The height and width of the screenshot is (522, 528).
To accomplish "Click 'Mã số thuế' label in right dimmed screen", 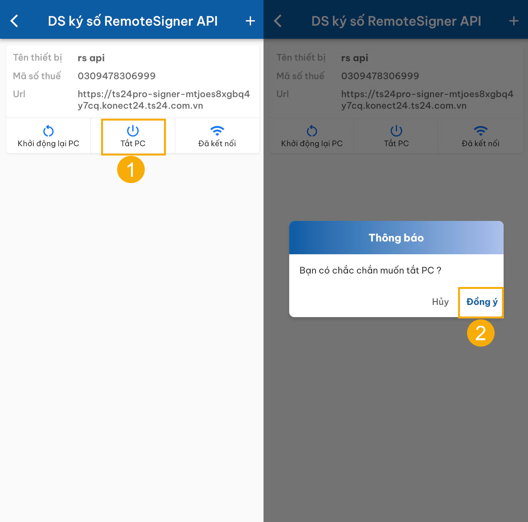I will [x=300, y=76].
